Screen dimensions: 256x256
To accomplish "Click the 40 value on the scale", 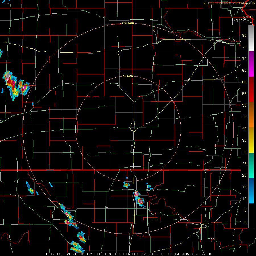I will (x=244, y=129).
